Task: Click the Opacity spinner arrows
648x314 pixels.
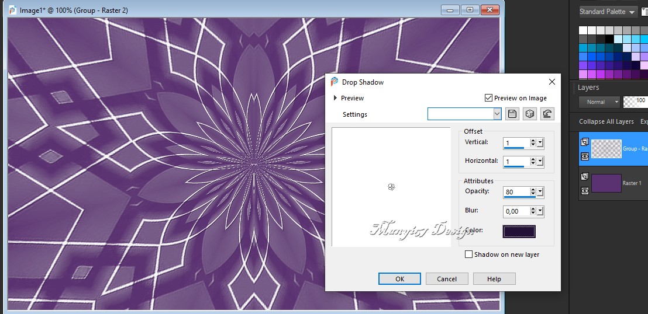Action: pyautogui.click(x=533, y=192)
